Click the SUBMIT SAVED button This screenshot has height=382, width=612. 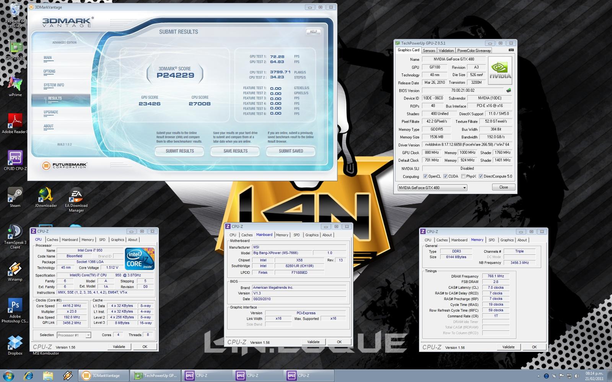coord(291,151)
